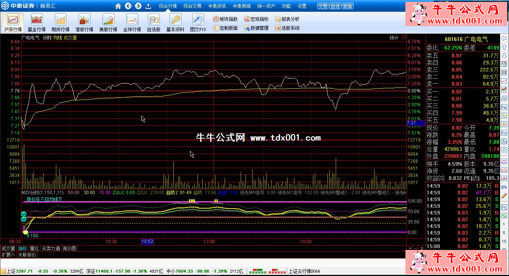This screenshot has height=276, width=509.
Task: Click the 自选 button
Action: click(x=335, y=6)
